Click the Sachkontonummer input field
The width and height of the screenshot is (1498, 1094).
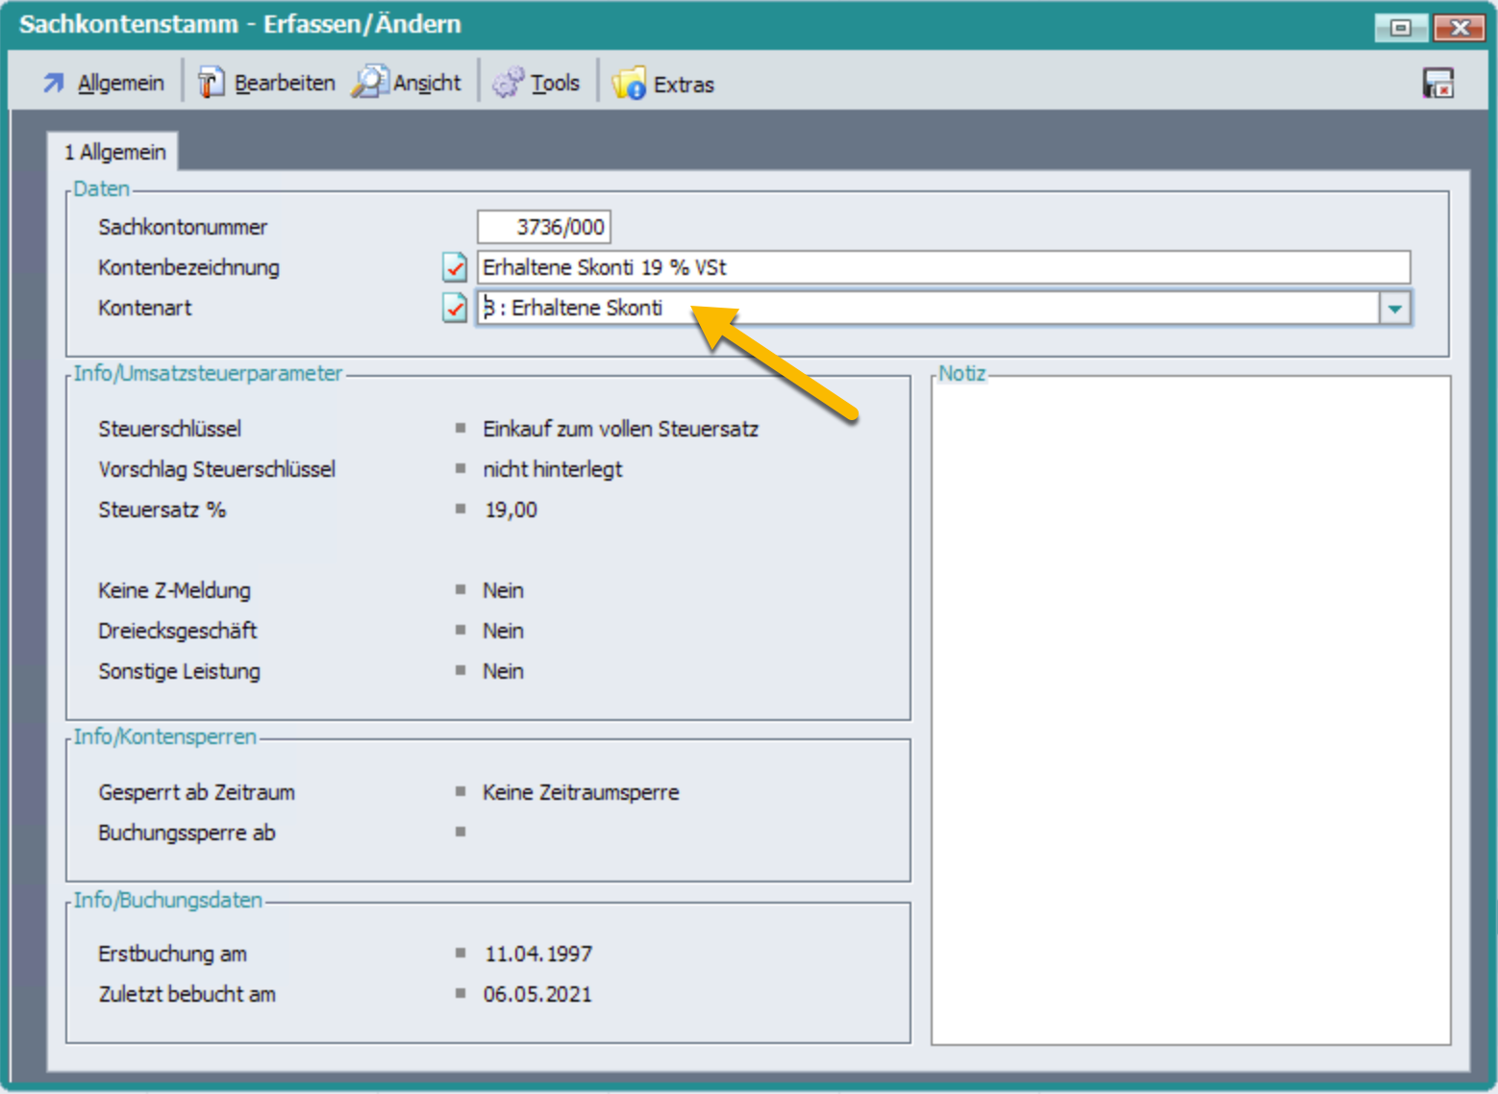point(544,228)
